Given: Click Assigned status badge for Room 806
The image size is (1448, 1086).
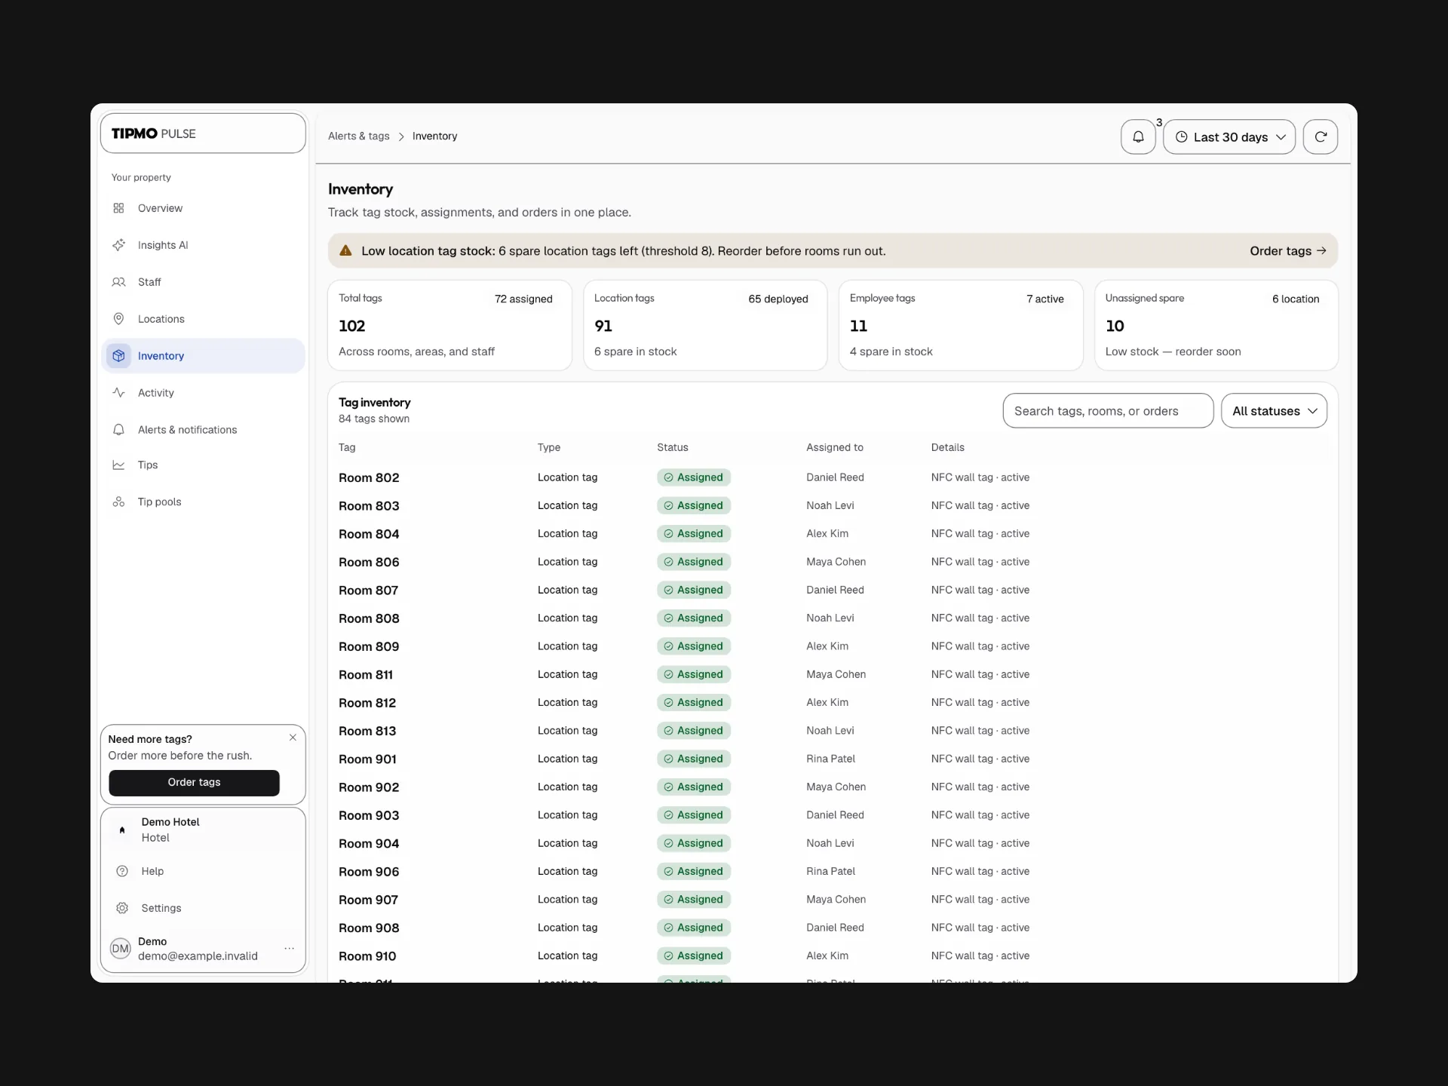Looking at the screenshot, I should 693,562.
